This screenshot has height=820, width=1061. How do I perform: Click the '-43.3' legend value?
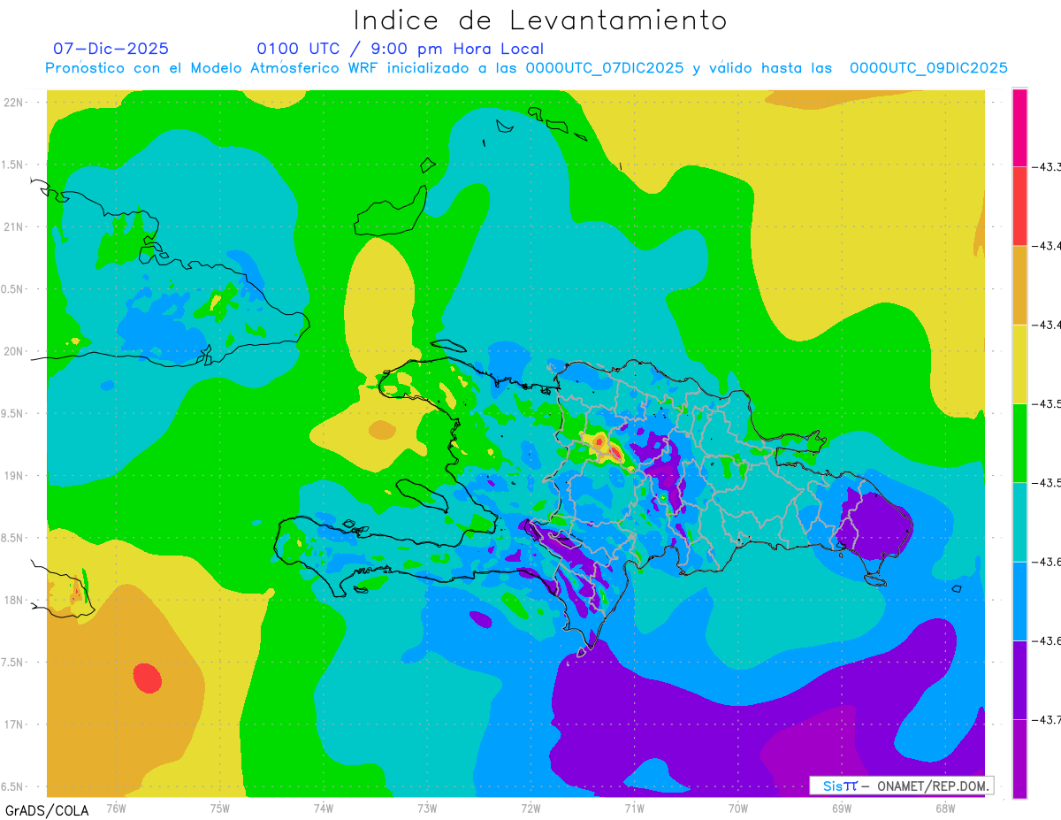(1048, 166)
